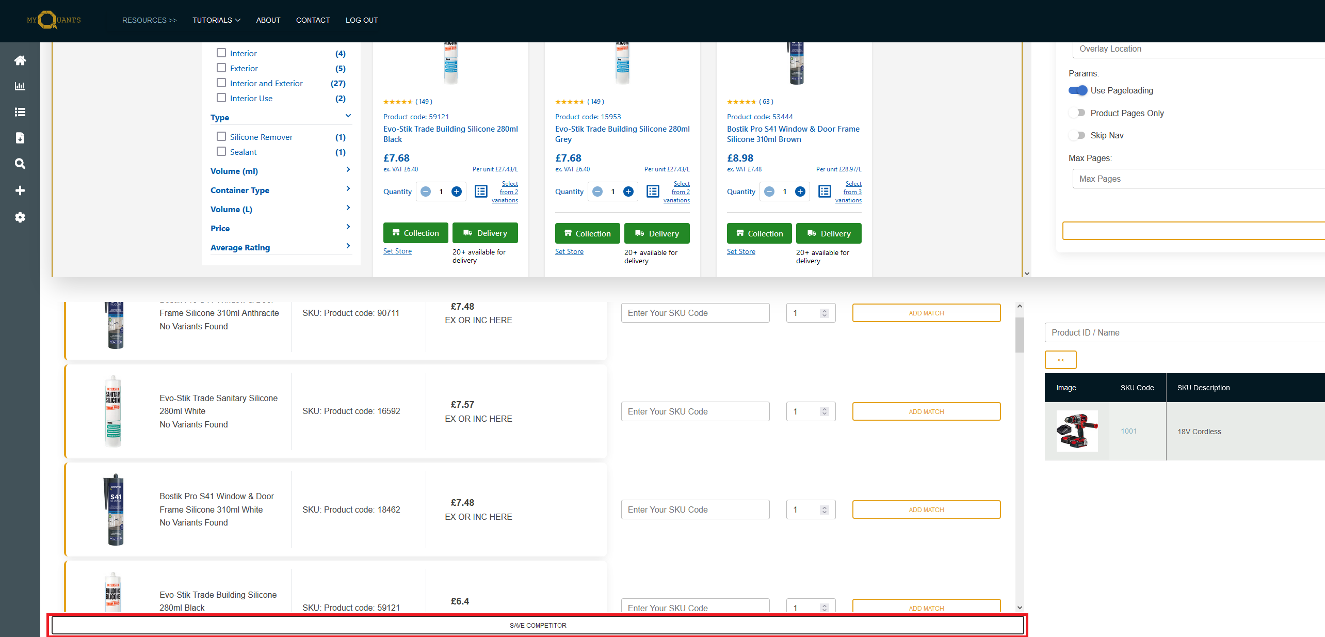Open the home icon in sidebar
Image resolution: width=1325 pixels, height=637 pixels.
point(20,60)
